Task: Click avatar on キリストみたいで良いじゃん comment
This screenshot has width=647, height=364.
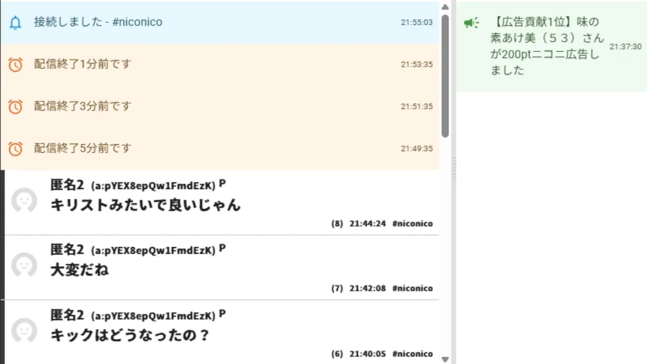Action: [24, 201]
